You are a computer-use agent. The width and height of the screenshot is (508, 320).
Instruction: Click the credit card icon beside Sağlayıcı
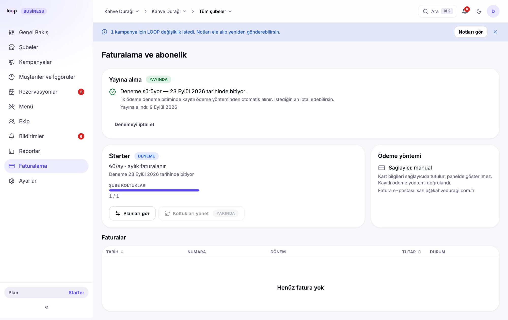tap(382, 168)
